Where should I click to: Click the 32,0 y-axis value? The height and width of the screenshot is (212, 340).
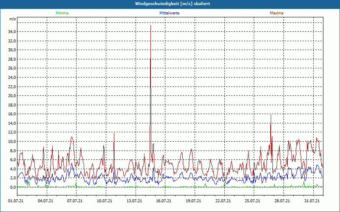[x=12, y=41]
